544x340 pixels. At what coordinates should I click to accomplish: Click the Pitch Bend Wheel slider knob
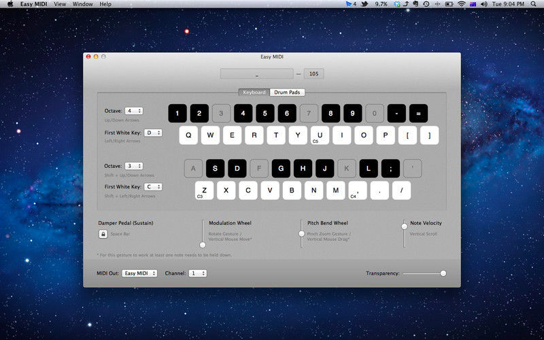click(301, 234)
